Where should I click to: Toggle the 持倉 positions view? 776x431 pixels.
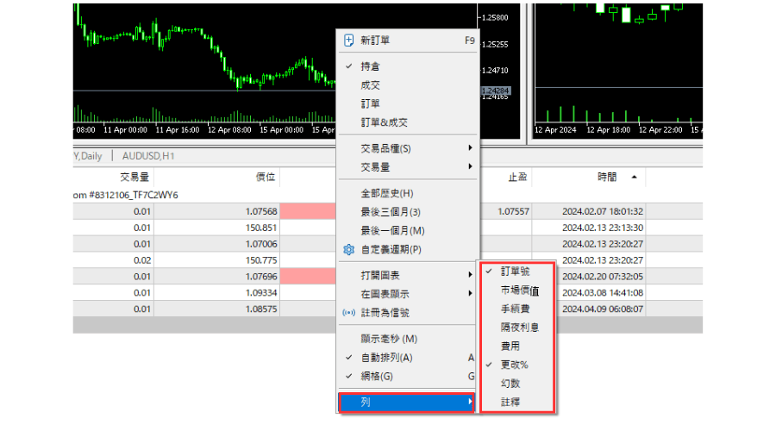(371, 66)
